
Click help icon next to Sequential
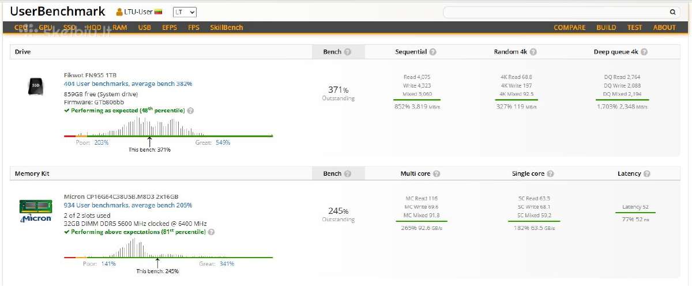click(432, 52)
